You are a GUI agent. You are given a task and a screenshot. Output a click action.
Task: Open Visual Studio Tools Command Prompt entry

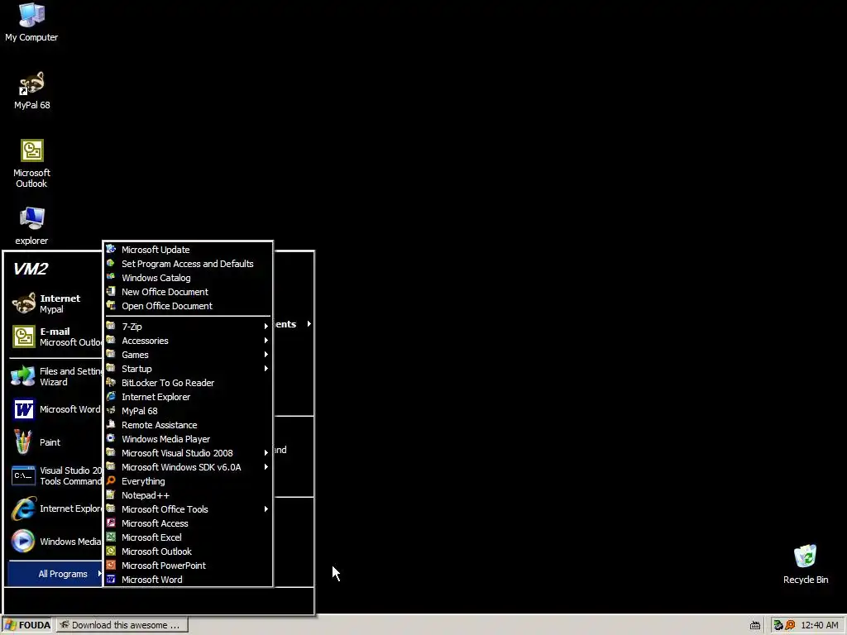(x=55, y=475)
